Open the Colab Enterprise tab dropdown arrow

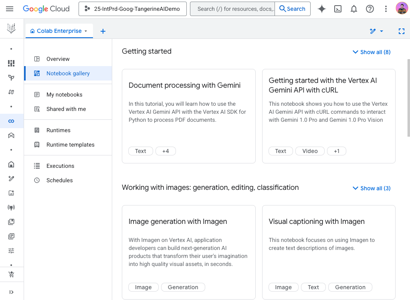pyautogui.click(x=86, y=31)
